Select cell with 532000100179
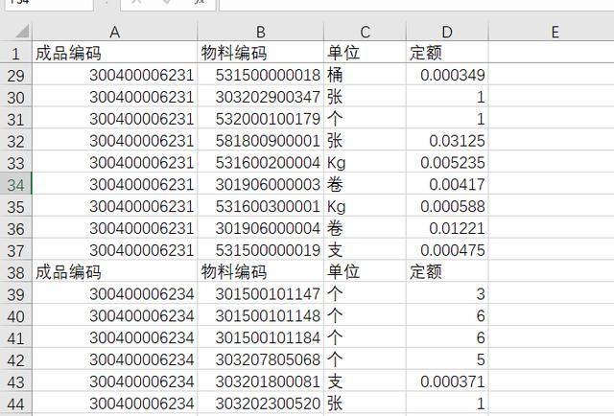 (x=261, y=119)
